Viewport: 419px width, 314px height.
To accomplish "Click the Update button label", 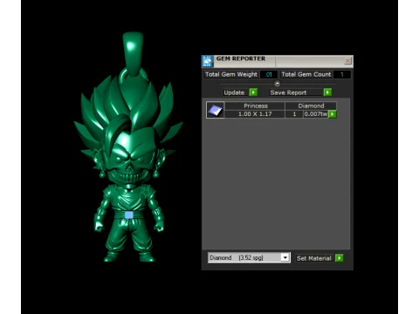I will point(234,92).
